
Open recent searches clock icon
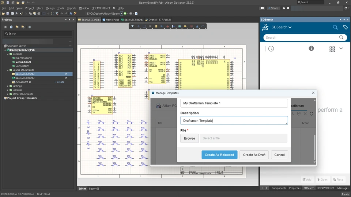271,49
